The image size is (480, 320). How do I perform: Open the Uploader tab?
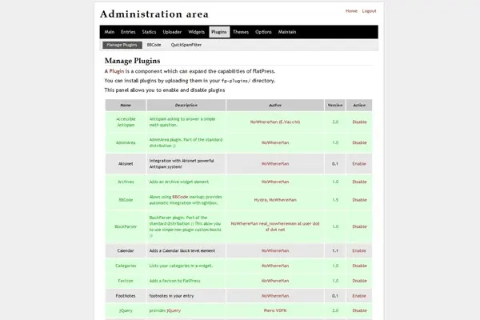[173, 32]
